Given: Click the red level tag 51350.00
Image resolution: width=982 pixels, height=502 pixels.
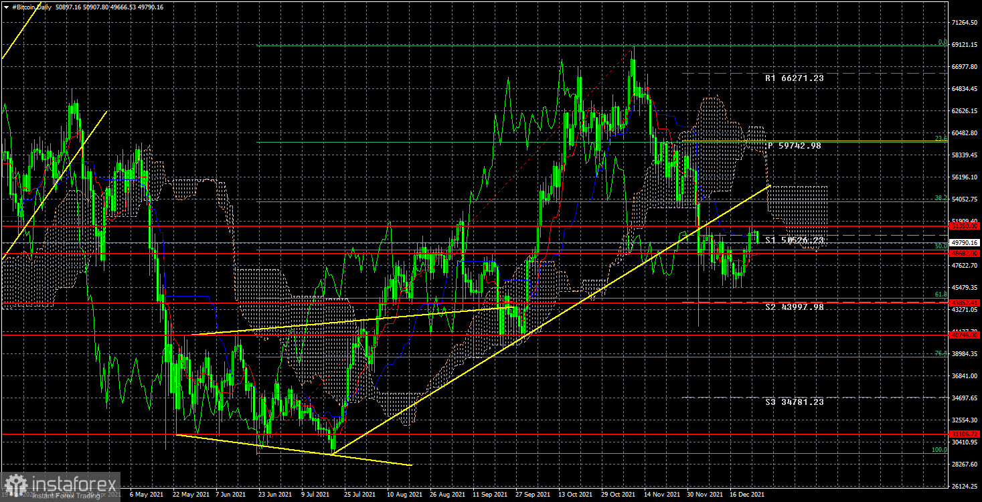Looking at the screenshot, I should point(965,227).
